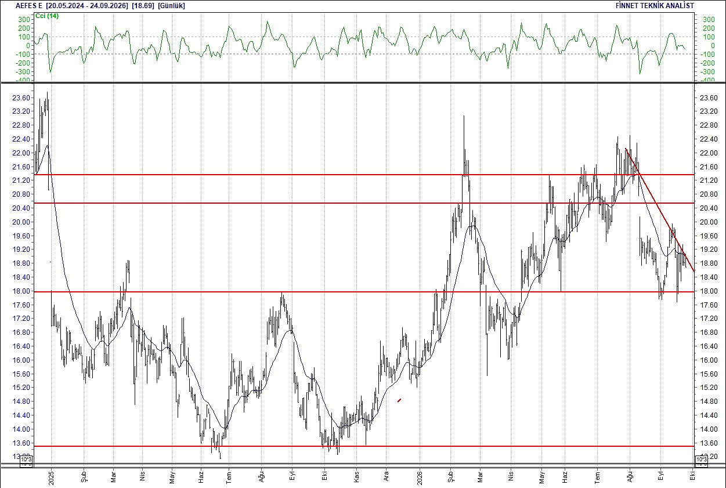Select the red horizontal line at 18.00
Image resolution: width=726 pixels, height=488 pixels.
364,291
